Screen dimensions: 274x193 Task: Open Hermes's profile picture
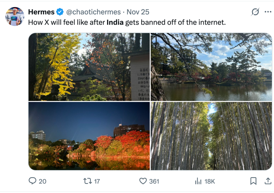tap(15, 16)
